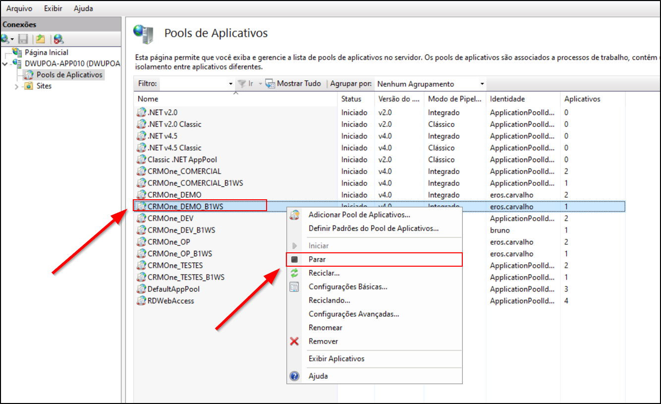Click the Create New Connection globe icon
The image size is (661, 404).
click(x=4, y=39)
